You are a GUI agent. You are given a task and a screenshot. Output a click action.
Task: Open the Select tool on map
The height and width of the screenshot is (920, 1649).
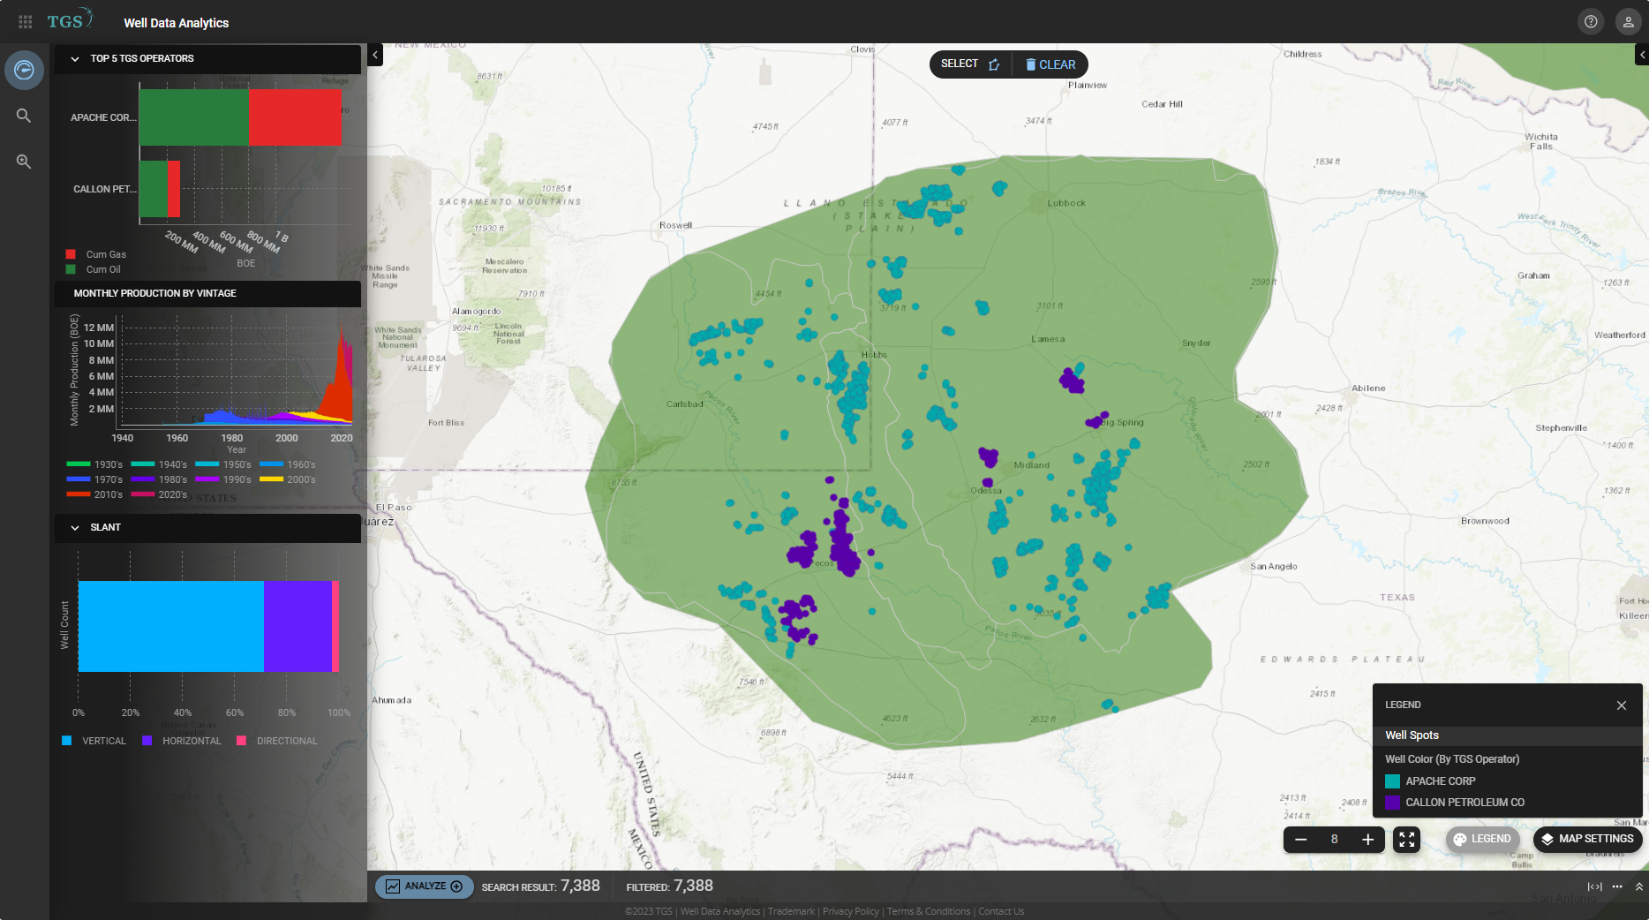pyautogui.click(x=969, y=64)
